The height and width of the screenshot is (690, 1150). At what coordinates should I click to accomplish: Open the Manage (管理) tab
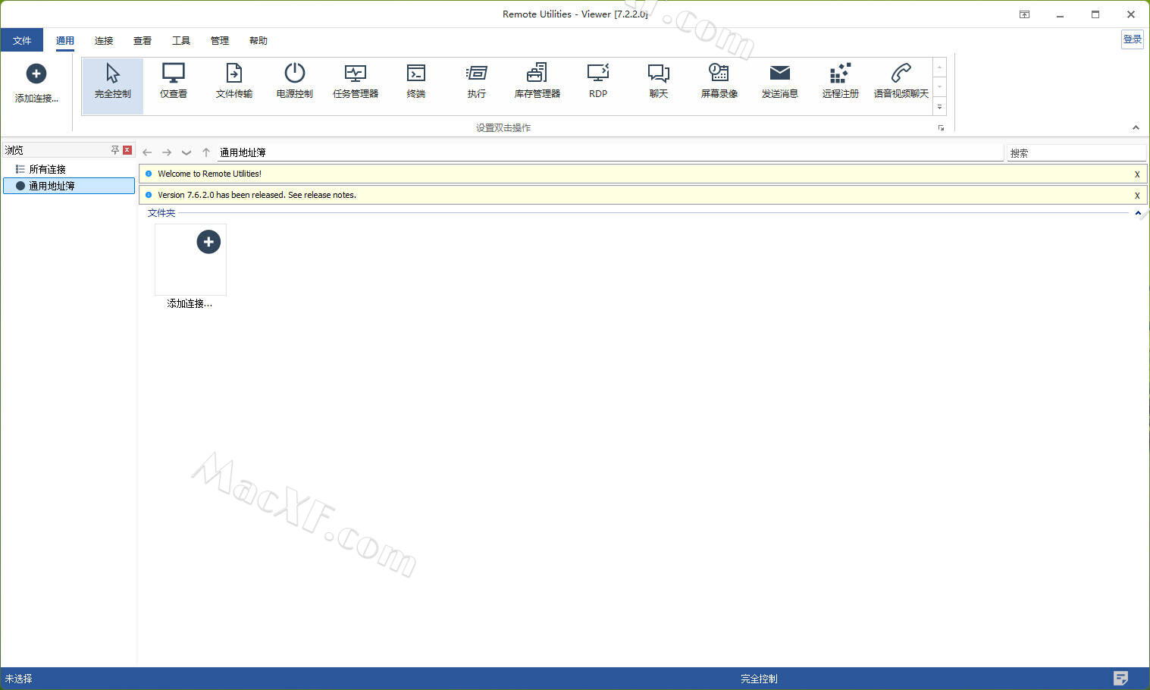point(220,40)
